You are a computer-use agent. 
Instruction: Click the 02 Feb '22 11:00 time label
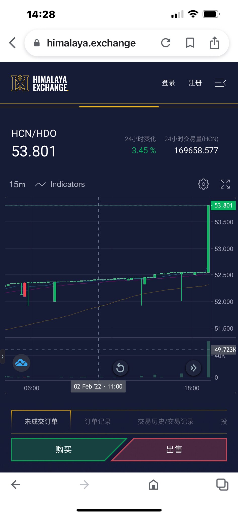point(98,386)
